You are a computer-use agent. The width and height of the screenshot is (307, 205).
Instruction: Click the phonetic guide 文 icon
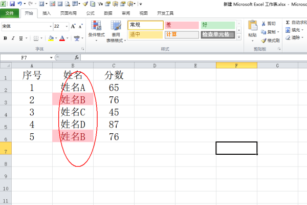77,38
